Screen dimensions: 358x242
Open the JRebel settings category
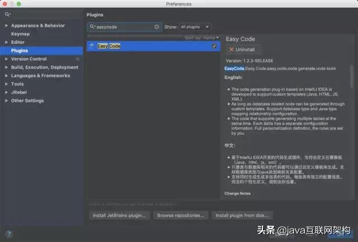tap(18, 92)
